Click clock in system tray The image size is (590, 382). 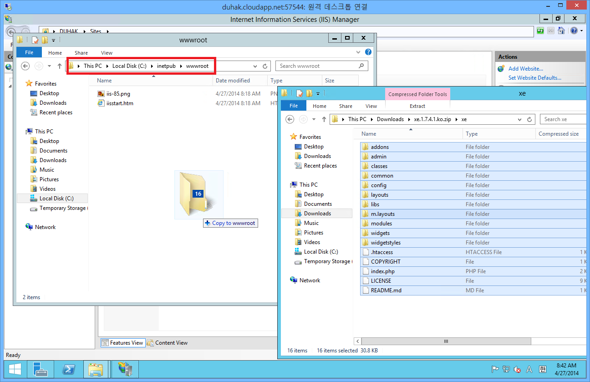point(566,369)
